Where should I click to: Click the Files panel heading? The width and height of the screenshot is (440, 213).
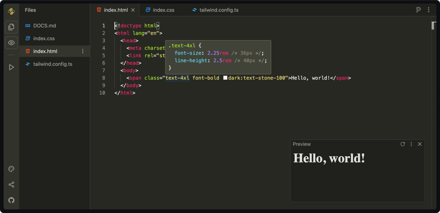point(30,10)
